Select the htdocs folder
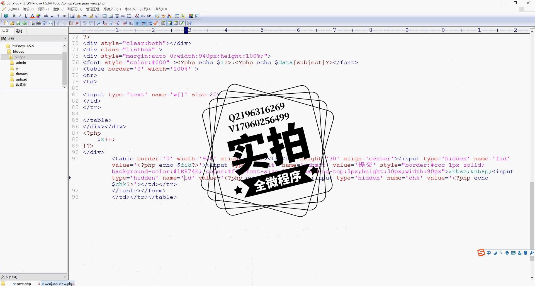 18,51
